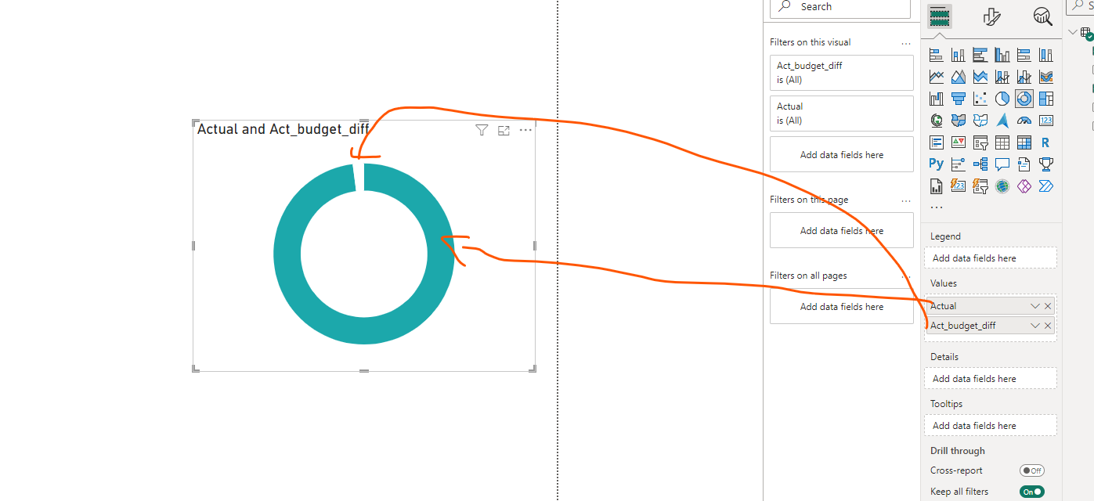Select the Stacked bar chart visual
Image resolution: width=1094 pixels, height=501 pixels.
(x=936, y=55)
